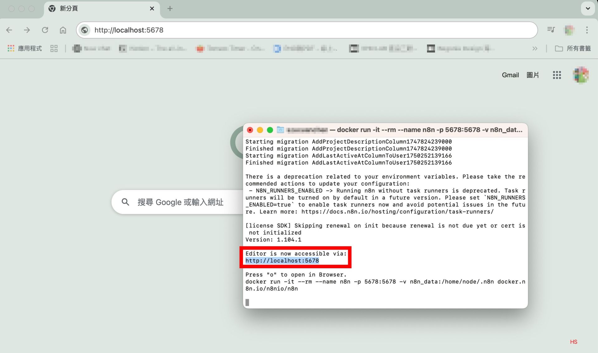Screen dimensions: 598x353
Task: Open the Chrome profile avatar in toolbar
Action: [x=569, y=30]
